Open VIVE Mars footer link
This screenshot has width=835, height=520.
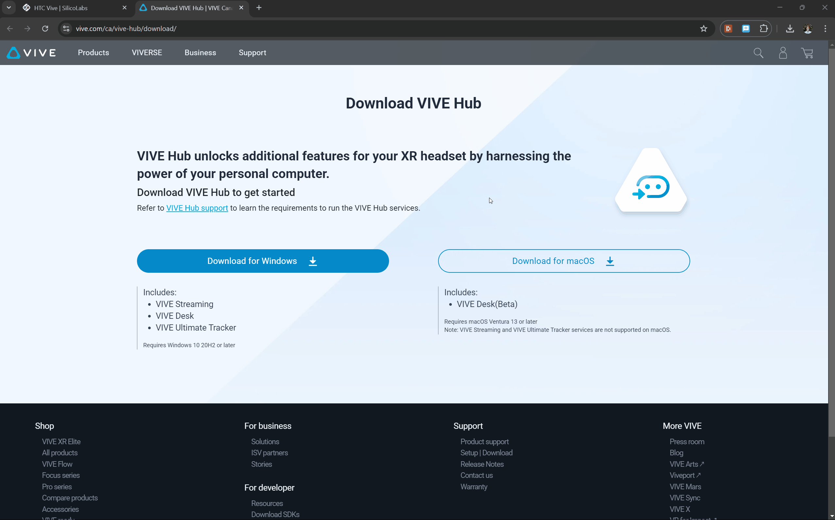[x=685, y=487]
